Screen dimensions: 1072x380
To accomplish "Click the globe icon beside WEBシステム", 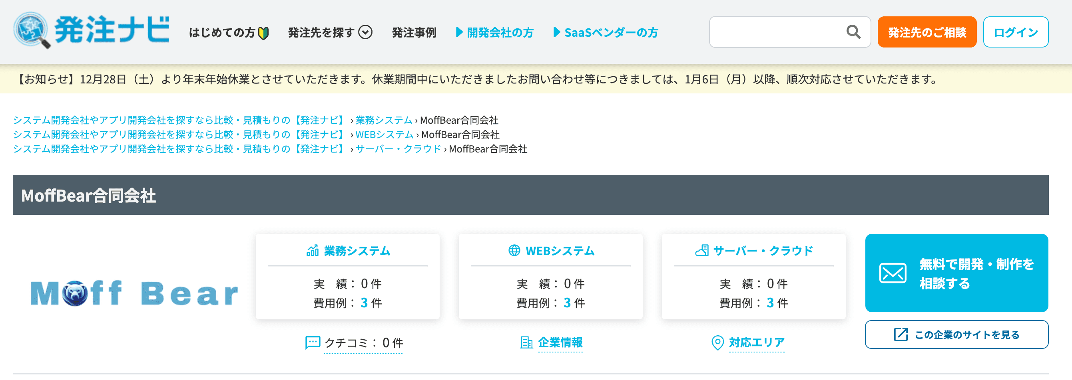I will (514, 250).
